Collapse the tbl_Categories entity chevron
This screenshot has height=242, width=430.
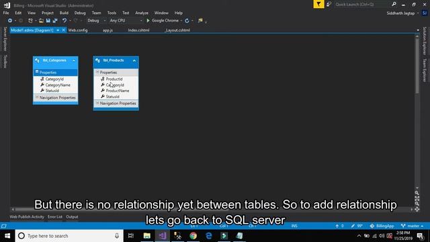(x=74, y=61)
